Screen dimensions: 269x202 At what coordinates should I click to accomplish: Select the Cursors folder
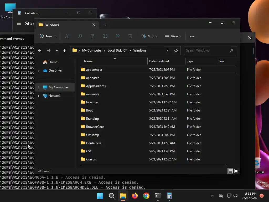pos(158,159)
